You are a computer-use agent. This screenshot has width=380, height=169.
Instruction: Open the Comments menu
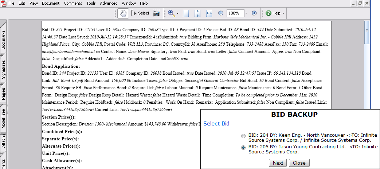(x=73, y=3)
